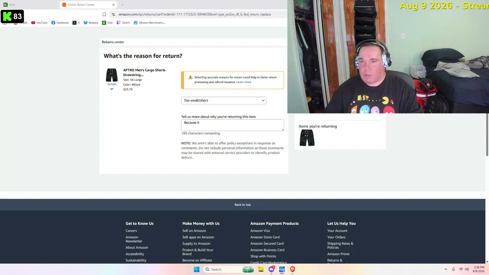
Task: Open the Amazon Prime footer link
Action: click(338, 254)
